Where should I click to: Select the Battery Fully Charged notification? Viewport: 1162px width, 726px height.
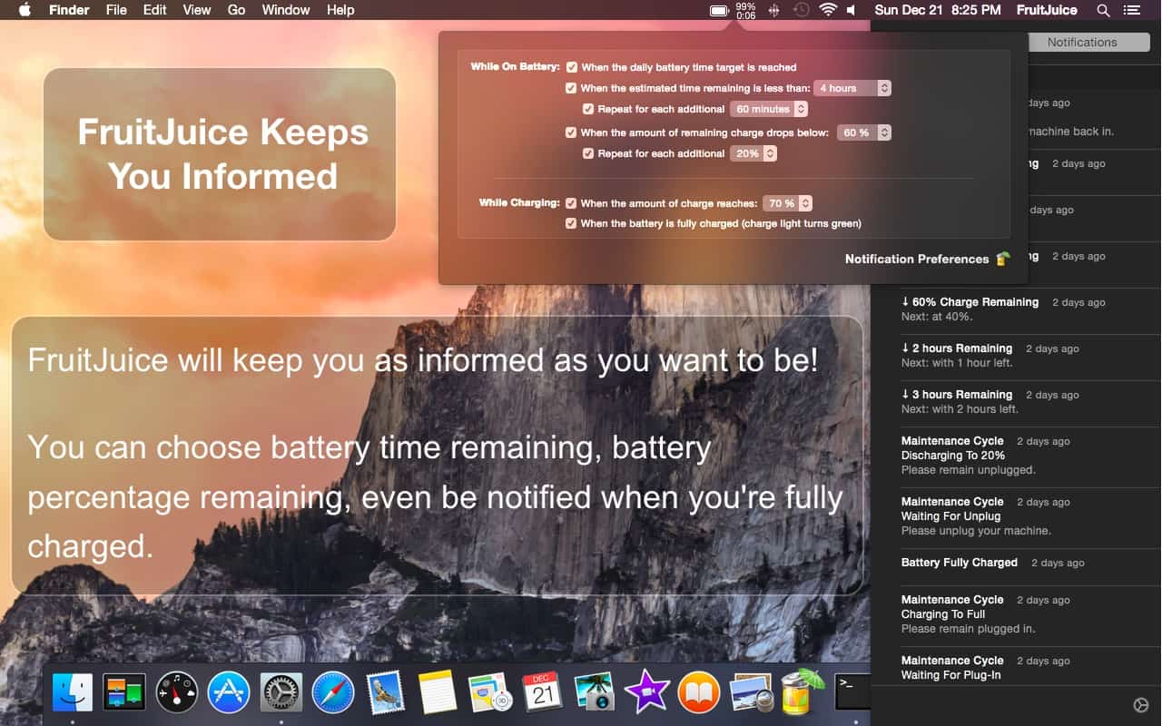(959, 563)
